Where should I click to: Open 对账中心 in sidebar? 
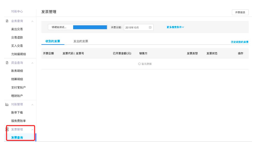click(x=17, y=11)
